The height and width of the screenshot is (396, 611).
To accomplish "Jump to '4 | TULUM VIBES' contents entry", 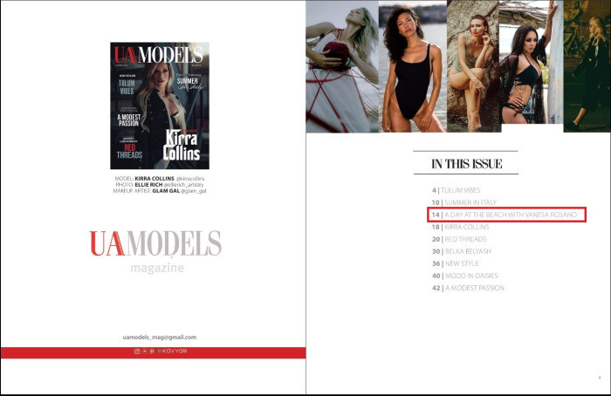I will click(456, 190).
